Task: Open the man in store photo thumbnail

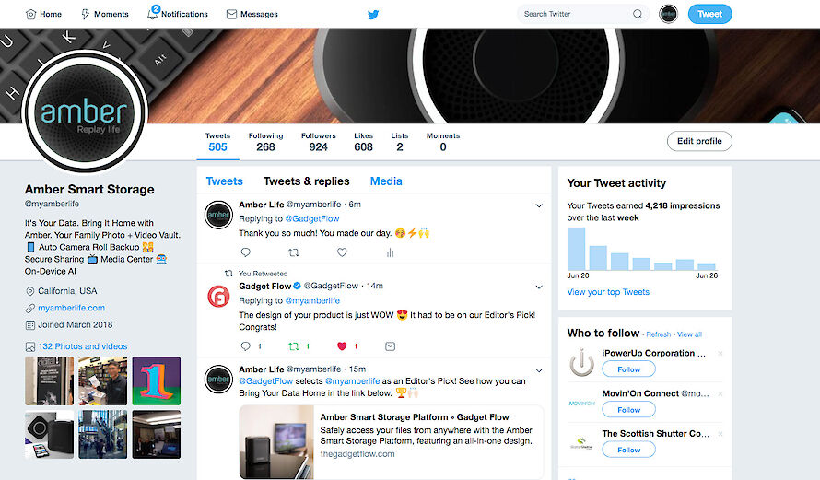Action: (x=102, y=380)
